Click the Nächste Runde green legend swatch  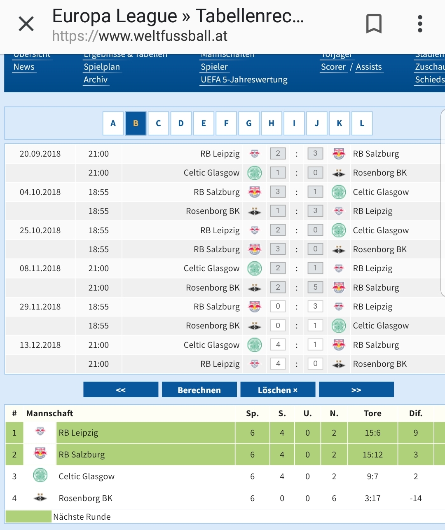pos(28,516)
